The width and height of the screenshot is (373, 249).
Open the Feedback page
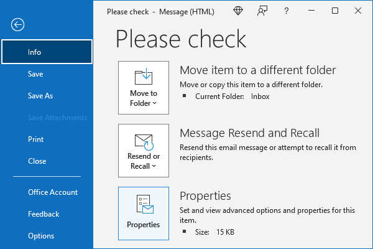click(x=44, y=214)
